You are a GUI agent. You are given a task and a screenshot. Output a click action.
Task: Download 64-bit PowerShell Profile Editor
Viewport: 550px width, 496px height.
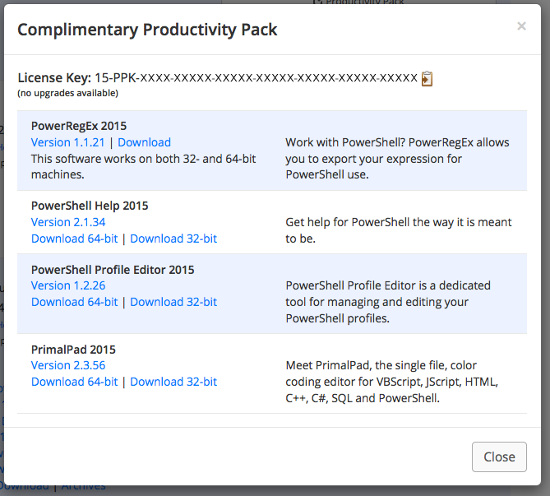point(74,302)
